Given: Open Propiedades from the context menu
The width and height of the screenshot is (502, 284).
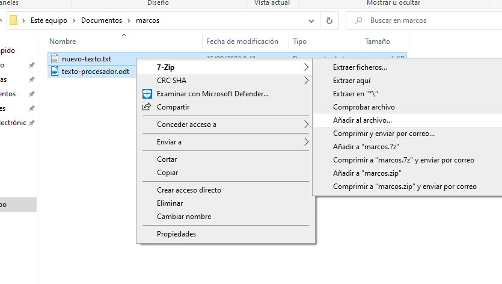Looking at the screenshot, I should 225,234.
